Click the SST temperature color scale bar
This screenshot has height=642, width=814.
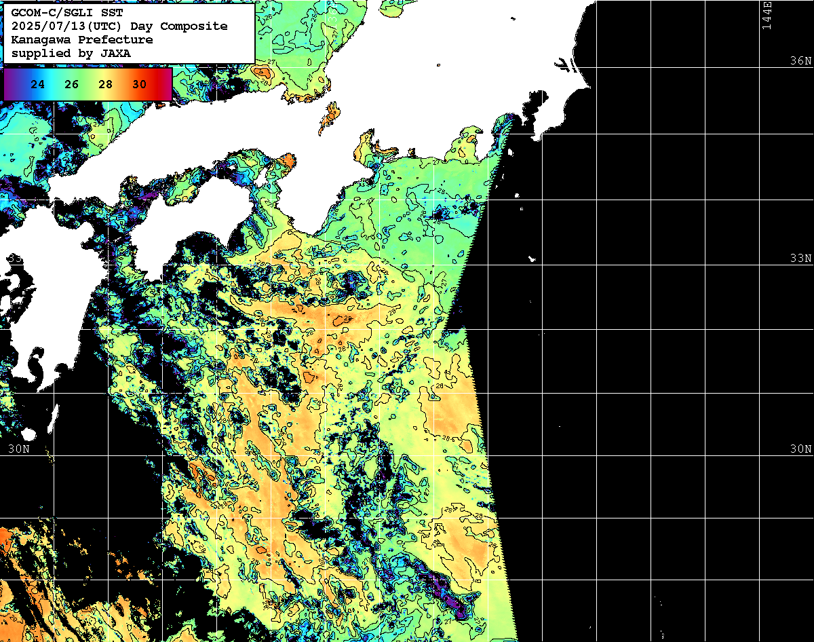88,84
